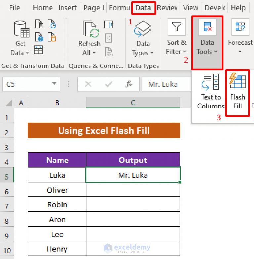Click the From Text/CSV icon

(x=39, y=24)
